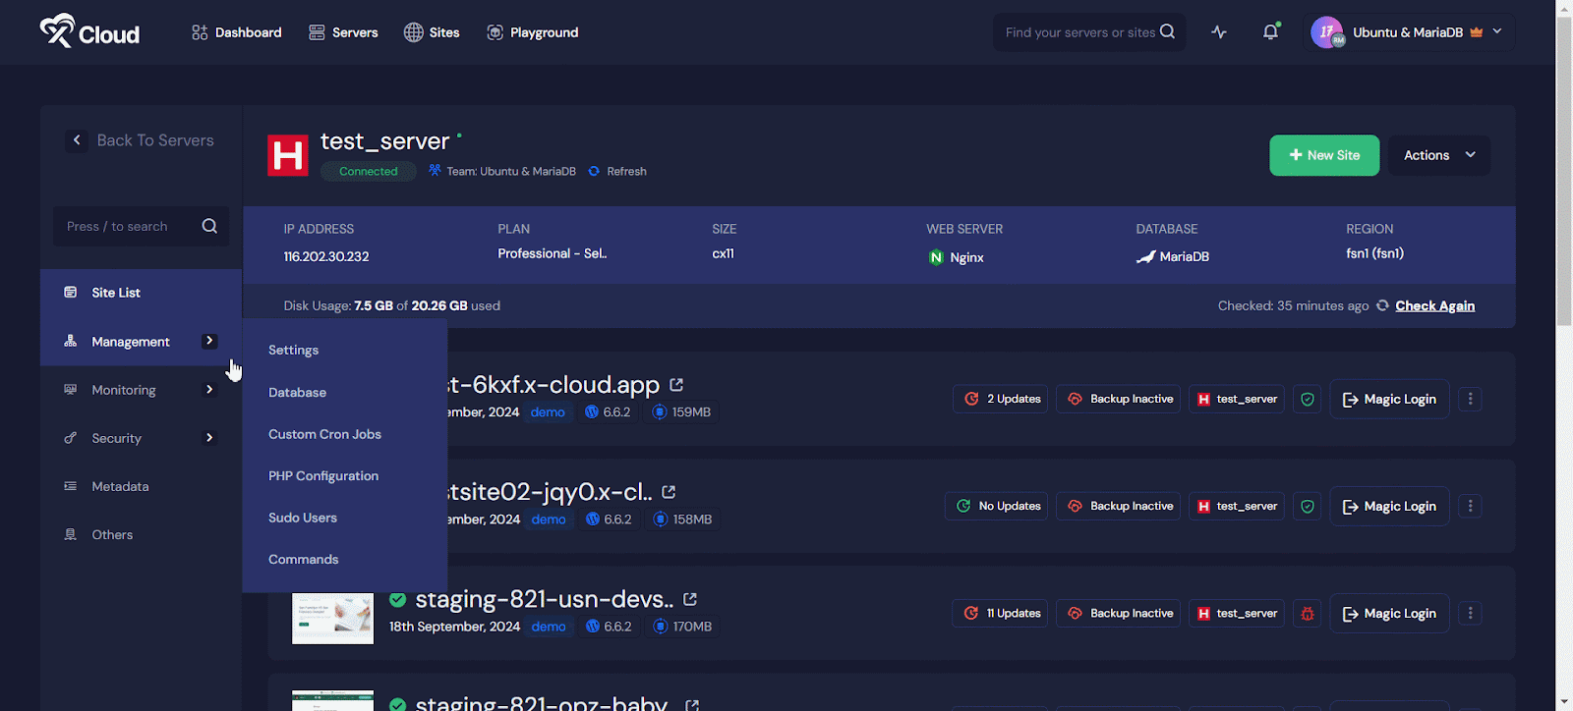The height and width of the screenshot is (711, 1573).
Task: Open three-dot menu for the first site
Action: click(1470, 399)
